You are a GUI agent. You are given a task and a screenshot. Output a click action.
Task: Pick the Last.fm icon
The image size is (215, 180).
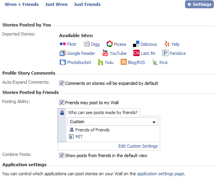(x=136, y=53)
